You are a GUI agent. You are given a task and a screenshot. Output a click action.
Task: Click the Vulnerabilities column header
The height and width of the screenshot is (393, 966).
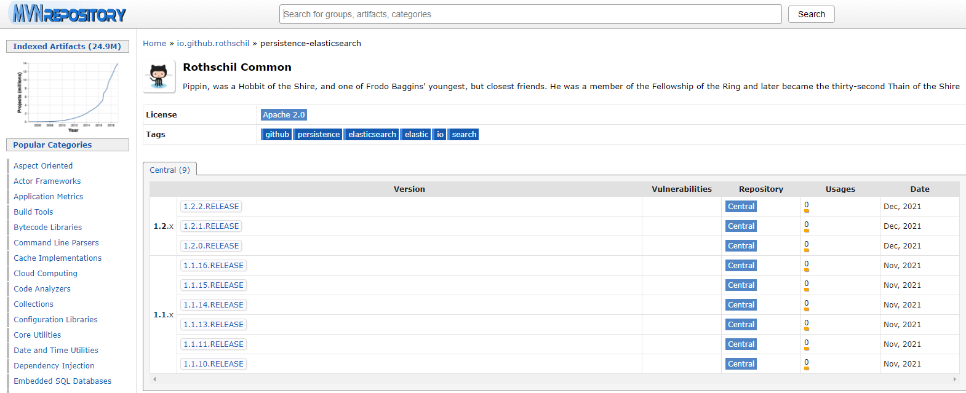682,189
